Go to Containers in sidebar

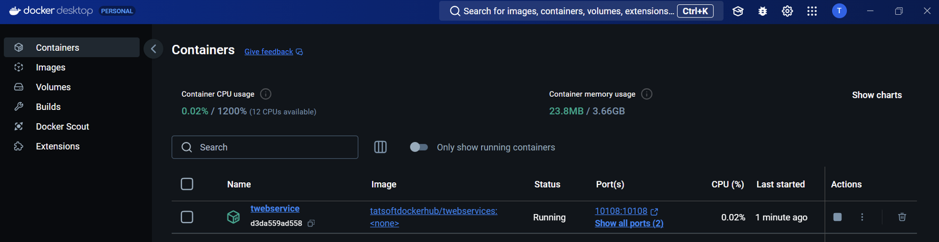[71, 48]
